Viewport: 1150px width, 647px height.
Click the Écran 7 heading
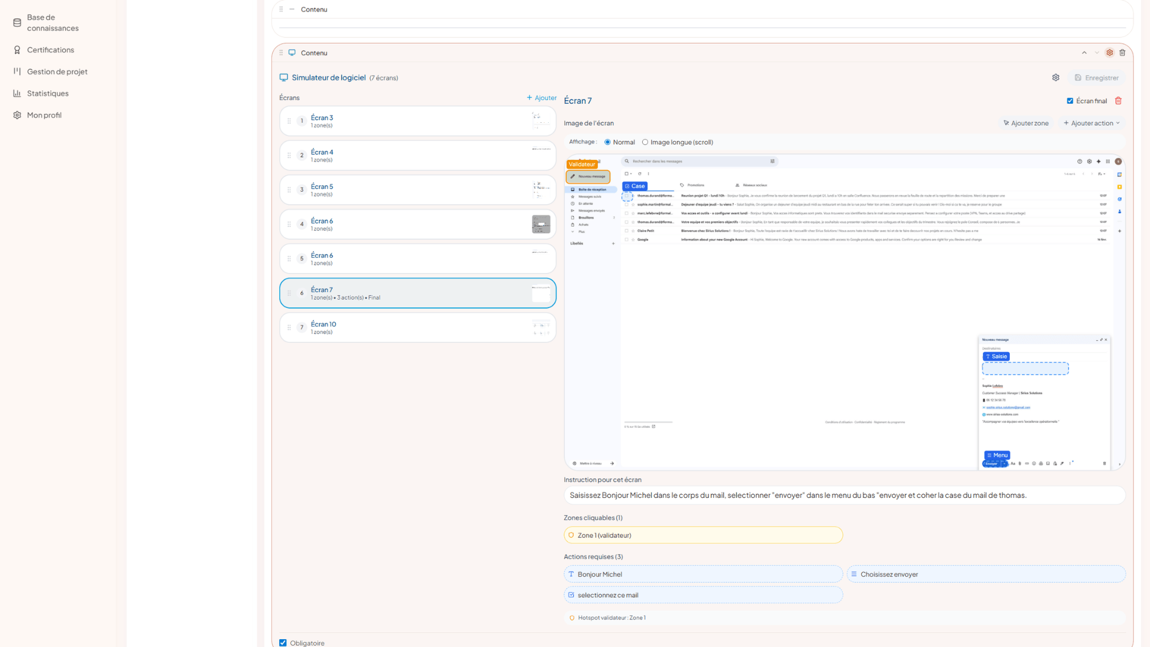tap(577, 101)
